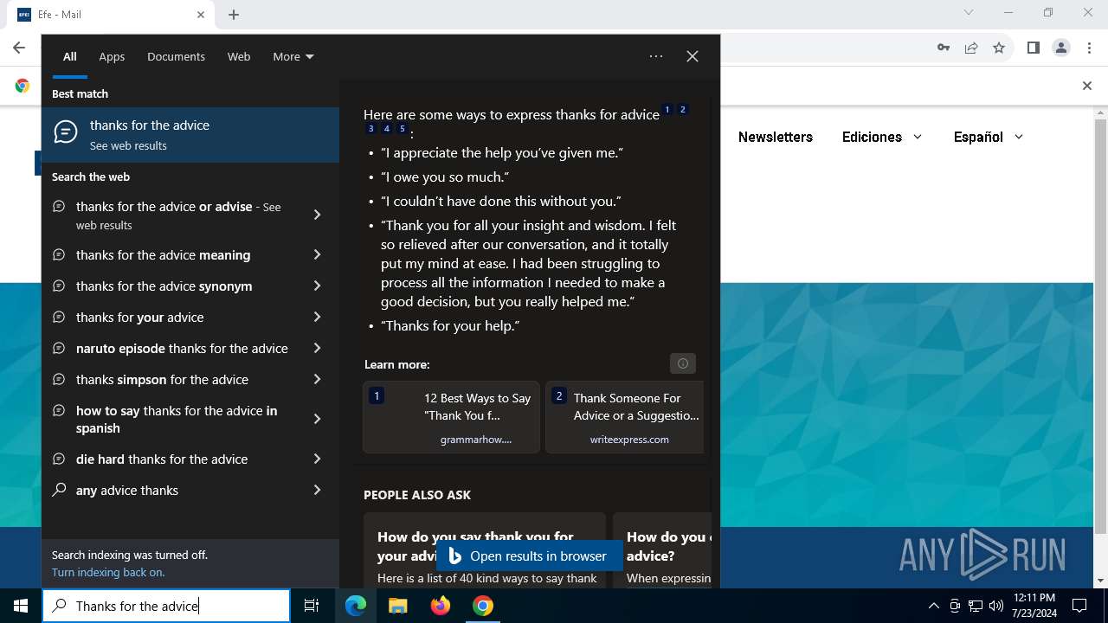Click the Safely Remove Hardware tray icon

tap(955, 606)
